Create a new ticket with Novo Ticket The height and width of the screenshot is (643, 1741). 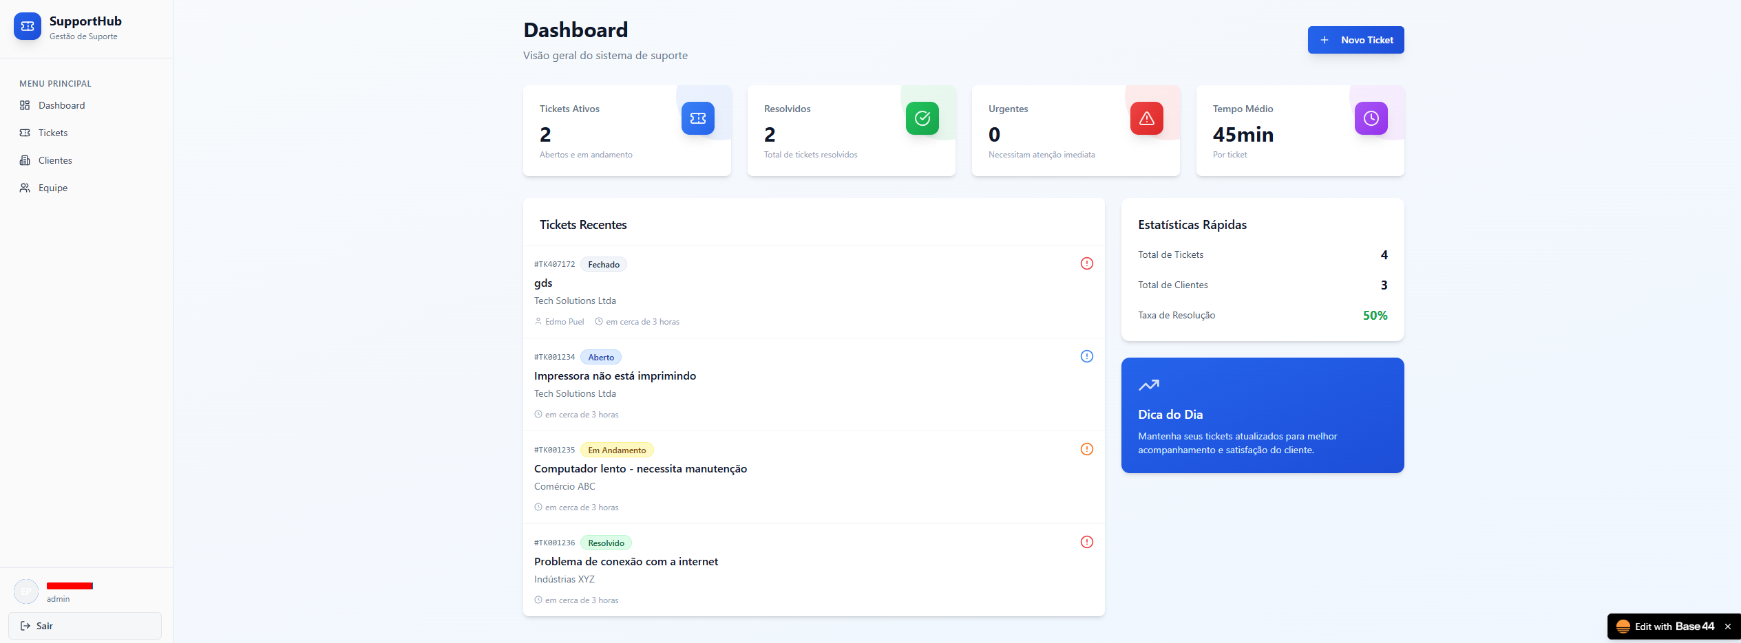tap(1355, 40)
